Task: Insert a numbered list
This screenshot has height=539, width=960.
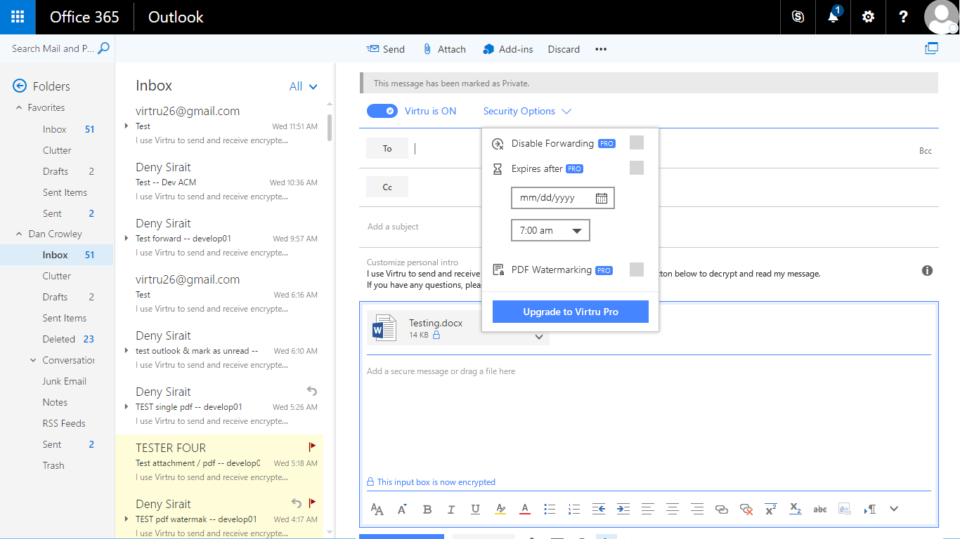Action: coord(574,510)
